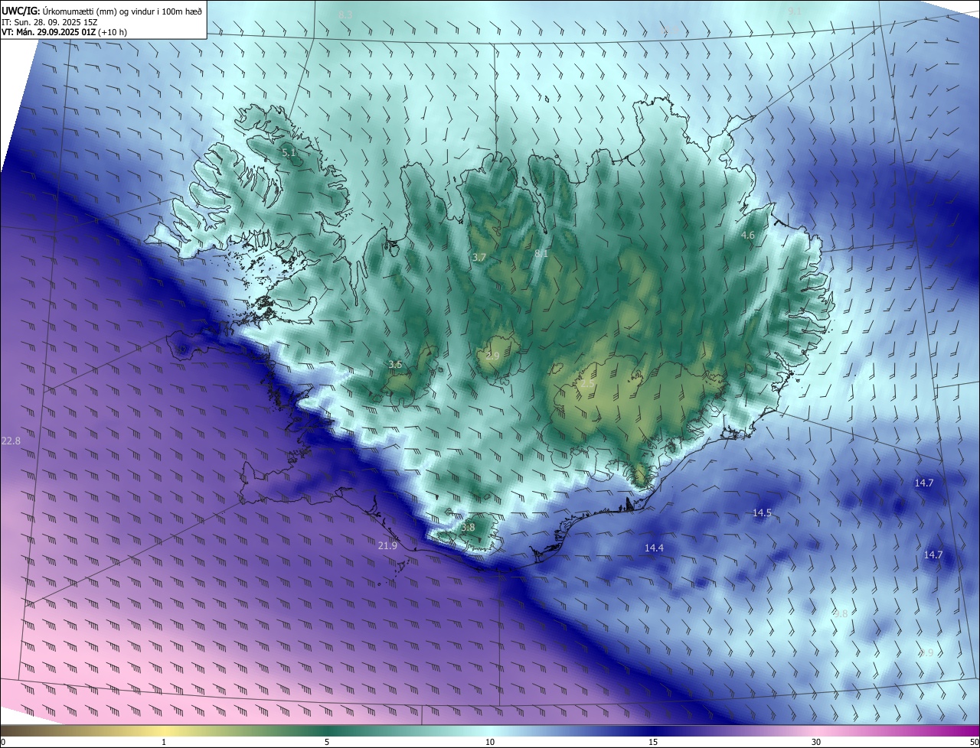This screenshot has height=748, width=980.
Task: Click the 14.5 value label
Action: tap(762, 513)
